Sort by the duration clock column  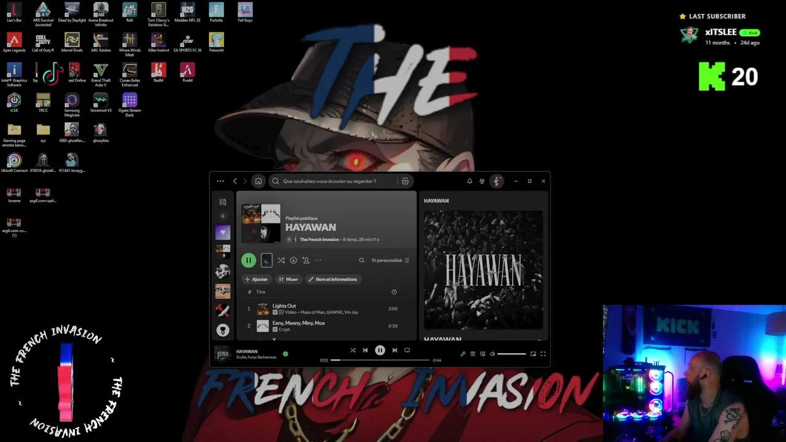click(394, 292)
